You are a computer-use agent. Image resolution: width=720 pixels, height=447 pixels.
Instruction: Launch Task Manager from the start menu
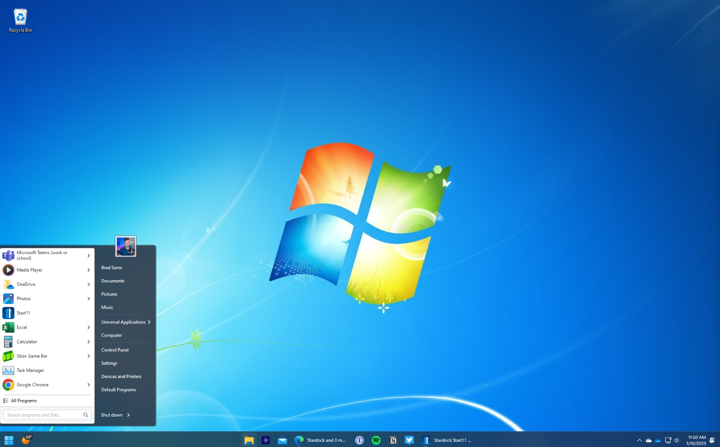30,370
